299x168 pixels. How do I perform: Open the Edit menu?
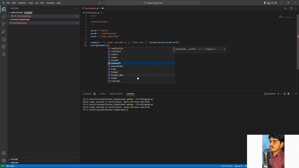[14, 3]
